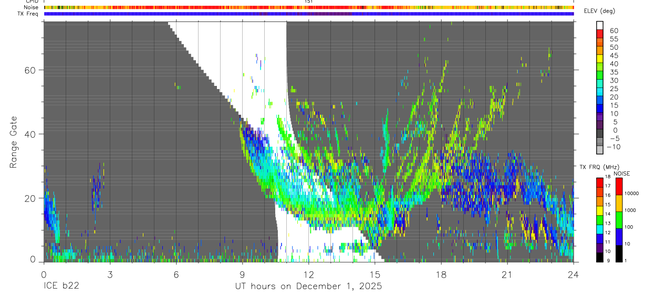The height and width of the screenshot is (297, 645).
Task: Click the 'TX Freq' row label at top left
Action: (28, 14)
